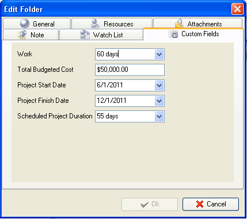Open the Watch List tab

click(101, 34)
